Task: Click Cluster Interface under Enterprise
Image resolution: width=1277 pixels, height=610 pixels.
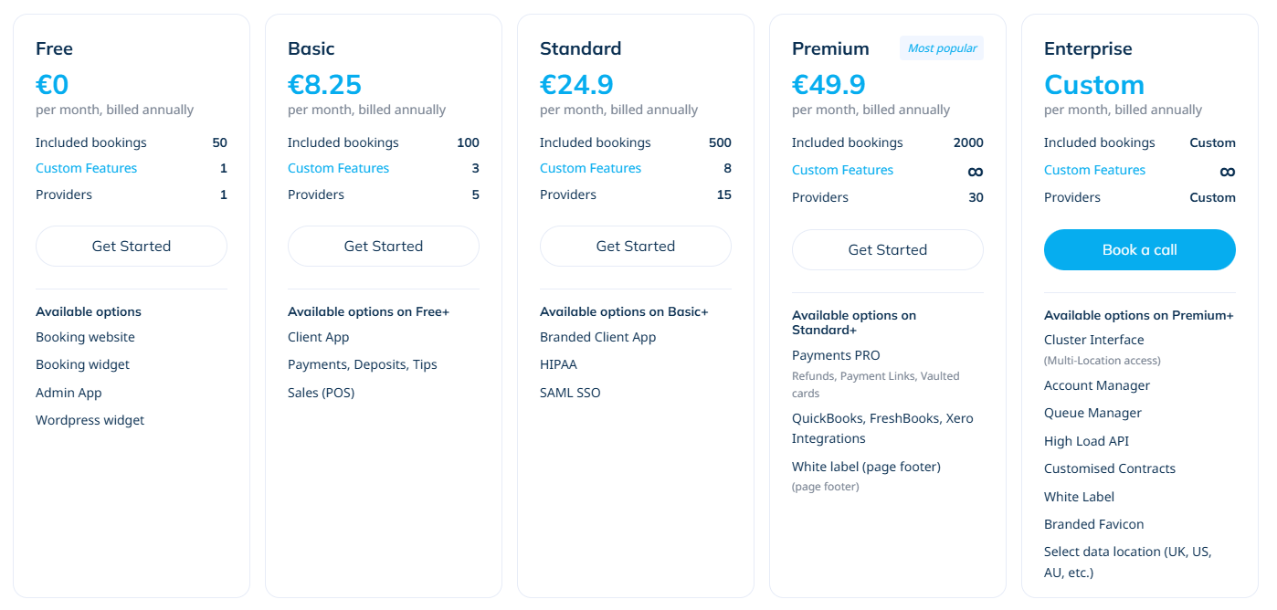Action: 1093,339
